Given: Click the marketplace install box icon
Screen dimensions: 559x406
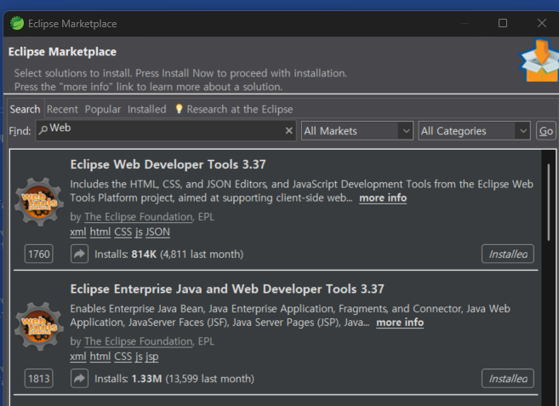Looking at the screenshot, I should [x=539, y=60].
